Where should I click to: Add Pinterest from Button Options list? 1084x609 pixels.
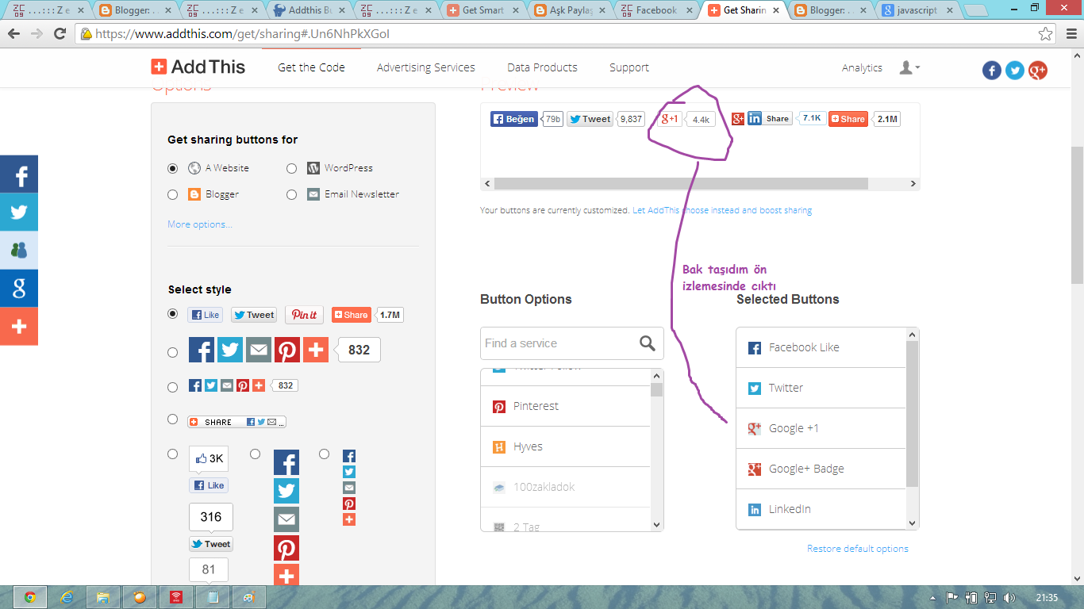pyautogui.click(x=565, y=406)
